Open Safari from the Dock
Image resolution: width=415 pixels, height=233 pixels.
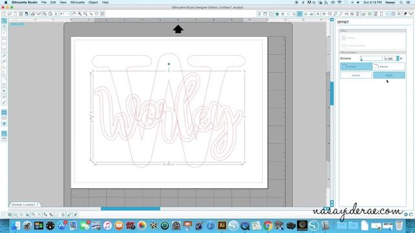pos(210,226)
